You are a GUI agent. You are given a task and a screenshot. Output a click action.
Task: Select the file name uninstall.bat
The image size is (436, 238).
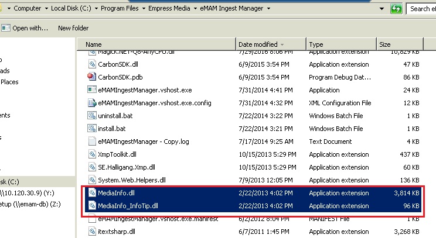[x=115, y=116]
